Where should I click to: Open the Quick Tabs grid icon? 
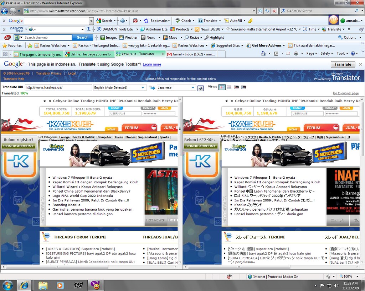[x=5, y=54]
